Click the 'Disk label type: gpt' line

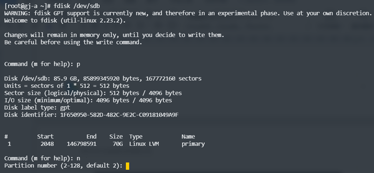[x=37, y=108]
